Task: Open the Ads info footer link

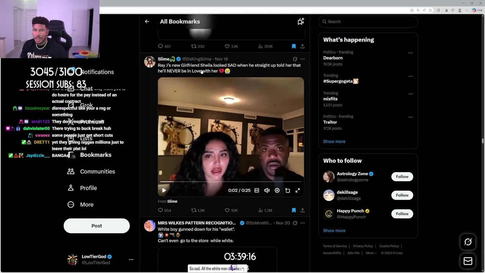Action: point(354,253)
